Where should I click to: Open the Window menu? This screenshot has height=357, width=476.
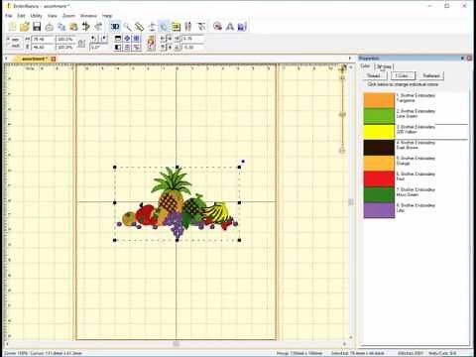point(88,16)
